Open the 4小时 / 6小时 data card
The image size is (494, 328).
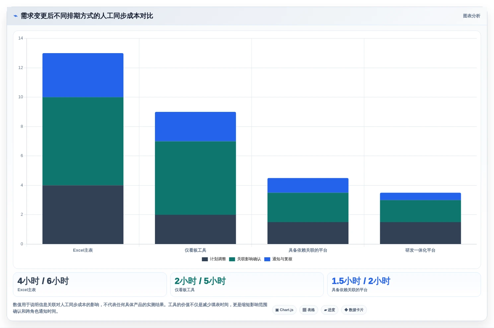[90, 285]
